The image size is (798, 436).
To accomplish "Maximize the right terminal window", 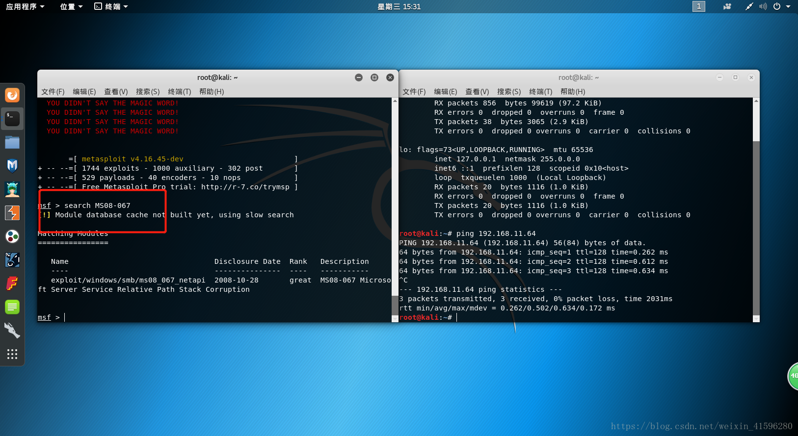I will pos(735,77).
